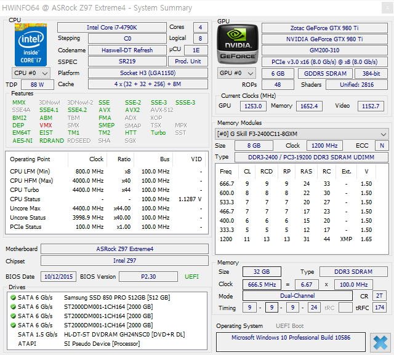The height and width of the screenshot is (355, 394).
Task: Click the DDR3-2400 / PC3-19200 type field
Action: 312,157
